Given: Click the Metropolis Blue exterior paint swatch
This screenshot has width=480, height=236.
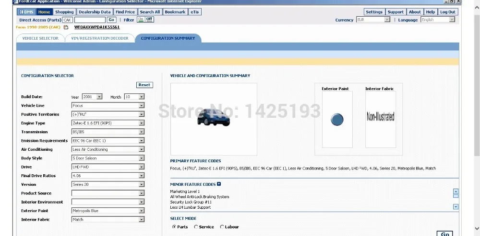Looking at the screenshot, I should pyautogui.click(x=337, y=119).
